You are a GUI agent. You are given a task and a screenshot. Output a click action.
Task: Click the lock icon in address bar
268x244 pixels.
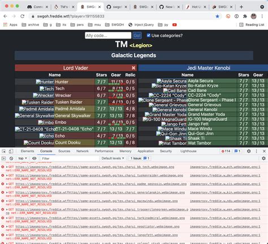(x=33, y=16)
